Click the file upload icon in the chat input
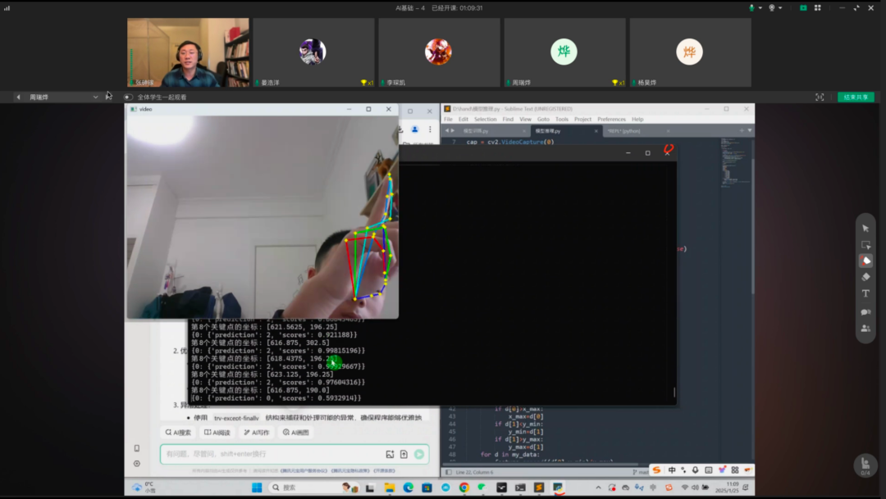The image size is (886, 499). coord(404,455)
